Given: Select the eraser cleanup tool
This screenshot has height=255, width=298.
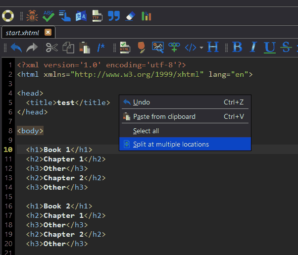Looking at the screenshot, I should click(130, 16).
